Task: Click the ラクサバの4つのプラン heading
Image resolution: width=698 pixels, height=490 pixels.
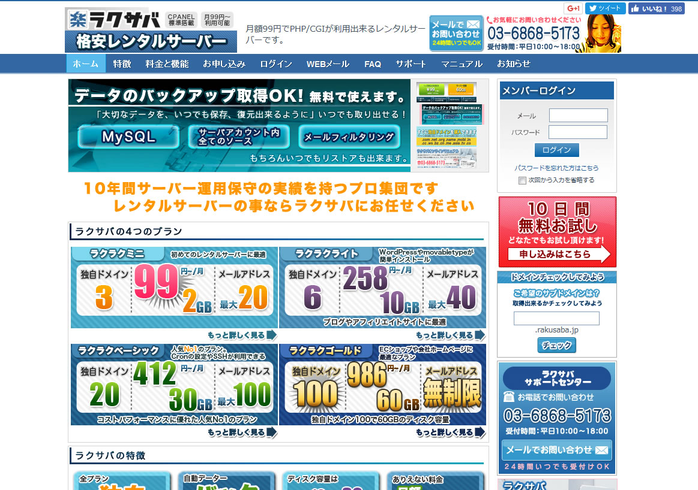Action: click(x=128, y=231)
